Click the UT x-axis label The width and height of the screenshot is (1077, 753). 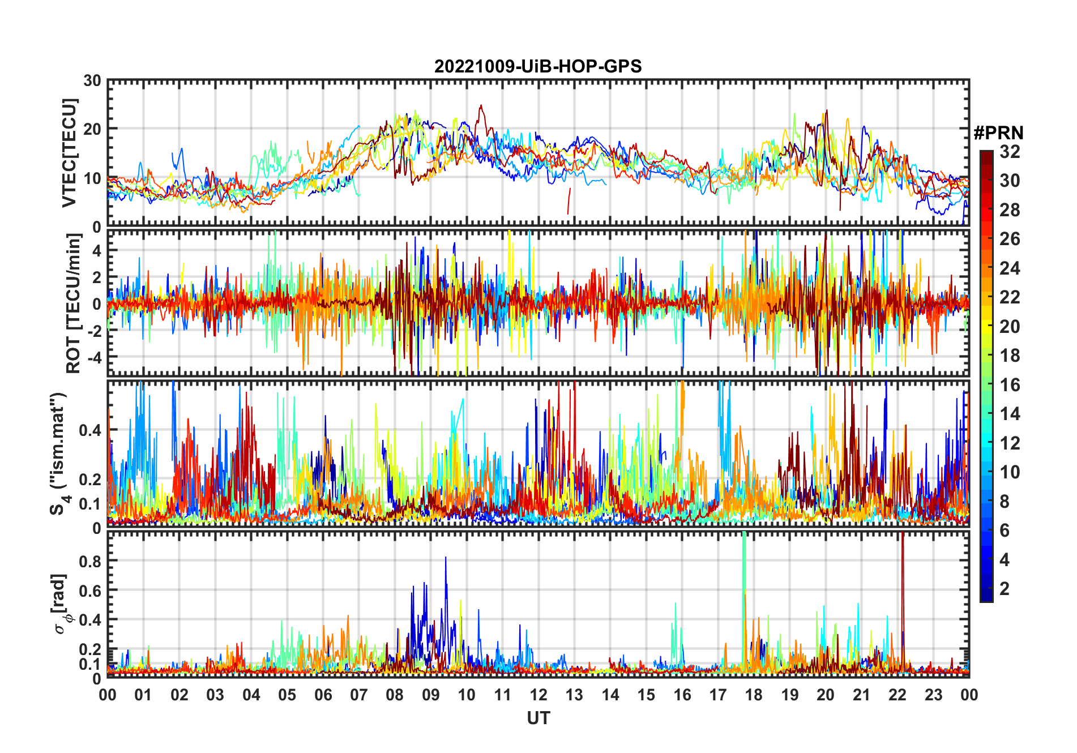click(x=538, y=718)
